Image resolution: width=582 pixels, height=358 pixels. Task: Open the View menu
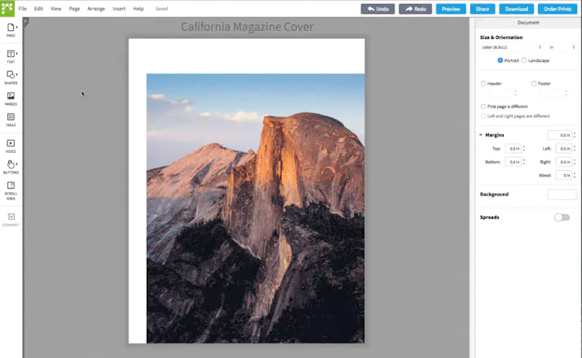(55, 8)
